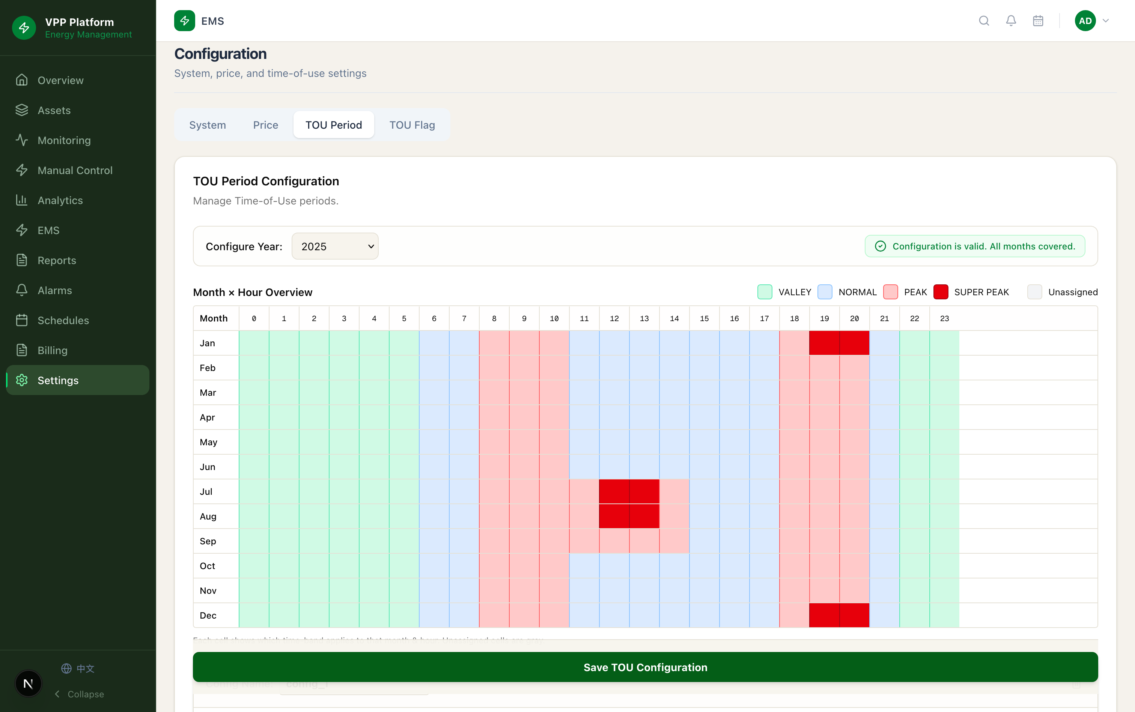The image size is (1135, 712).
Task: Click the Mar hour 21 normal cell
Action: point(884,392)
